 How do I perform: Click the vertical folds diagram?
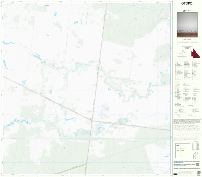click(x=196, y=146)
